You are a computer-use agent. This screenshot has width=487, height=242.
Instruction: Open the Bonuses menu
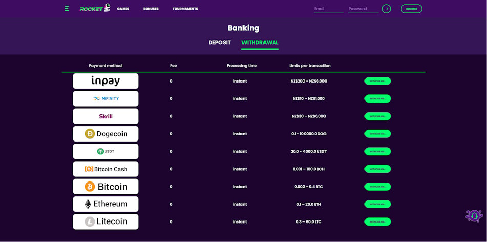(x=151, y=9)
